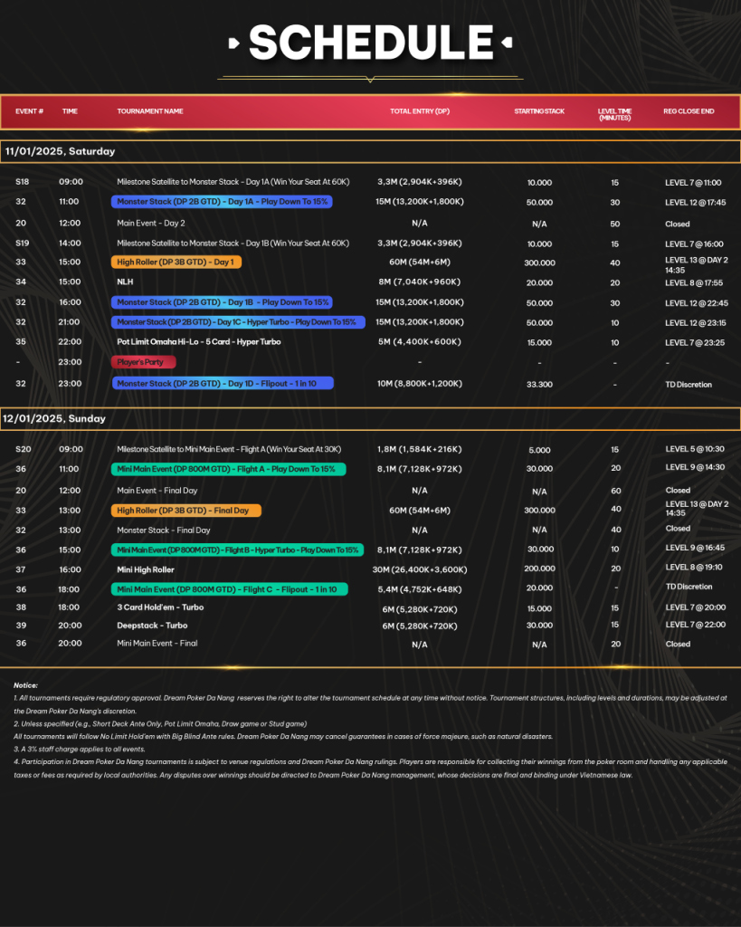Click Mini Main Event - Final name
The height and width of the screenshot is (927, 741).
157,644
